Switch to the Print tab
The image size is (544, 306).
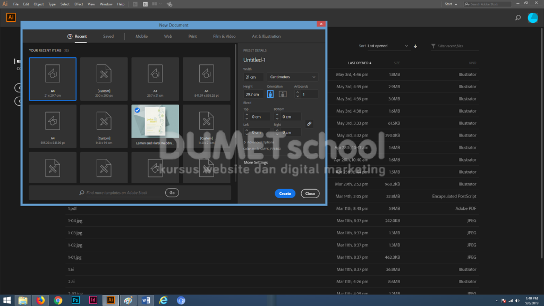pos(192,36)
